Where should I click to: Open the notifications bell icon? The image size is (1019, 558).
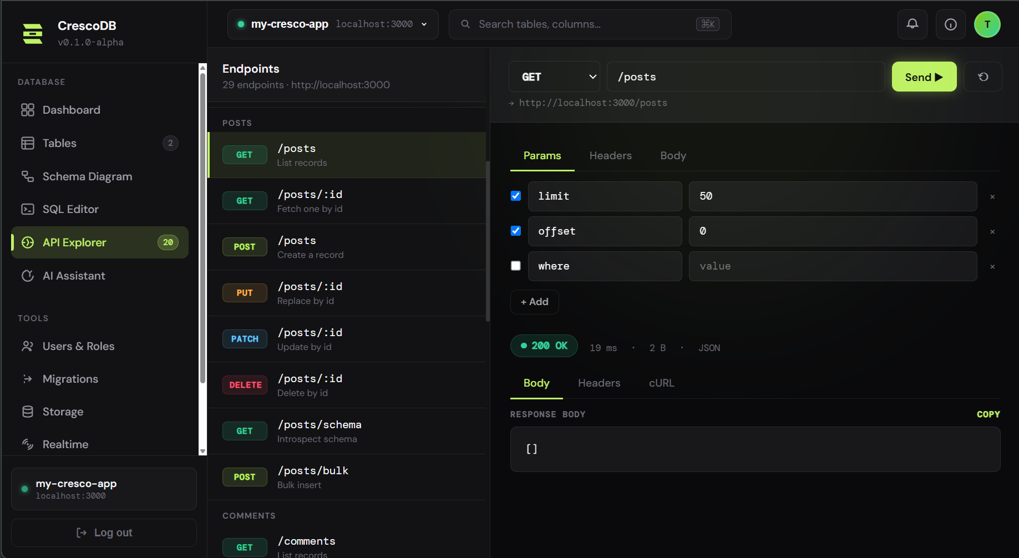tap(912, 24)
